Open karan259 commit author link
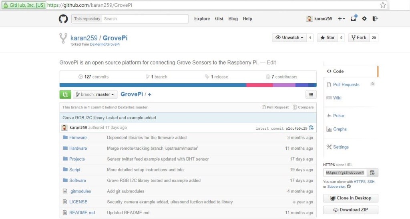Viewport: 410px width, 219px height. pyautogui.click(x=78, y=128)
